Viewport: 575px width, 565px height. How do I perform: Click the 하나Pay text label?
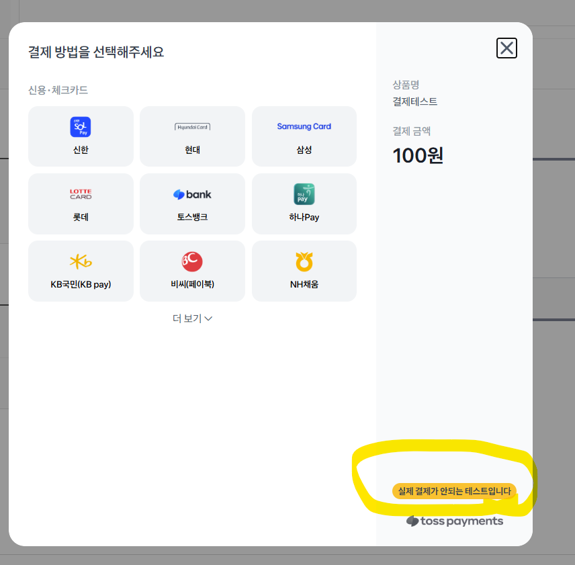point(304,217)
